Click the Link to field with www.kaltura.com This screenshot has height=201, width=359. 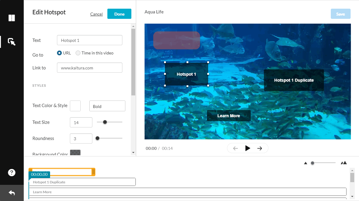pos(89,68)
